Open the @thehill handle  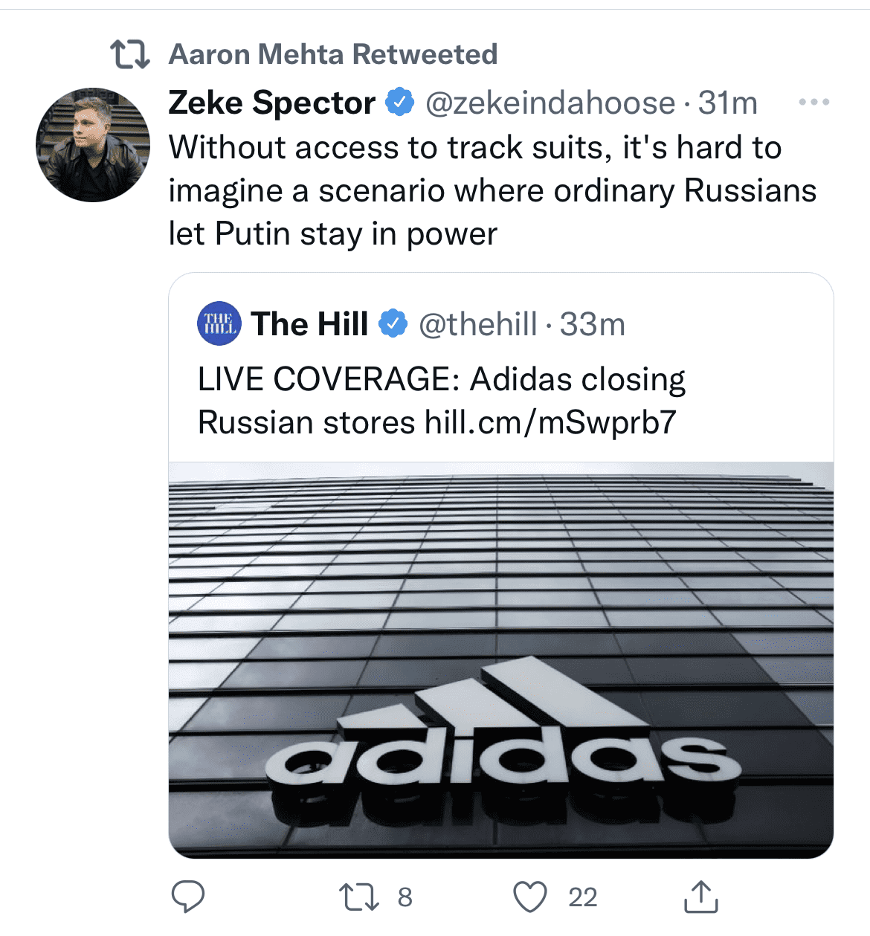coord(478,324)
